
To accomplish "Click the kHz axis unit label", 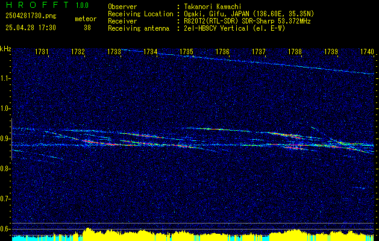I will (x=5, y=49).
